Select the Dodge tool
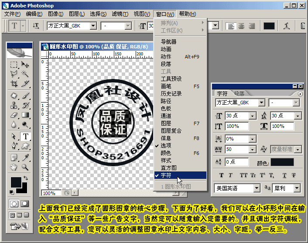Image resolution: width=308 pixels, height=243 pixels. [25, 124]
